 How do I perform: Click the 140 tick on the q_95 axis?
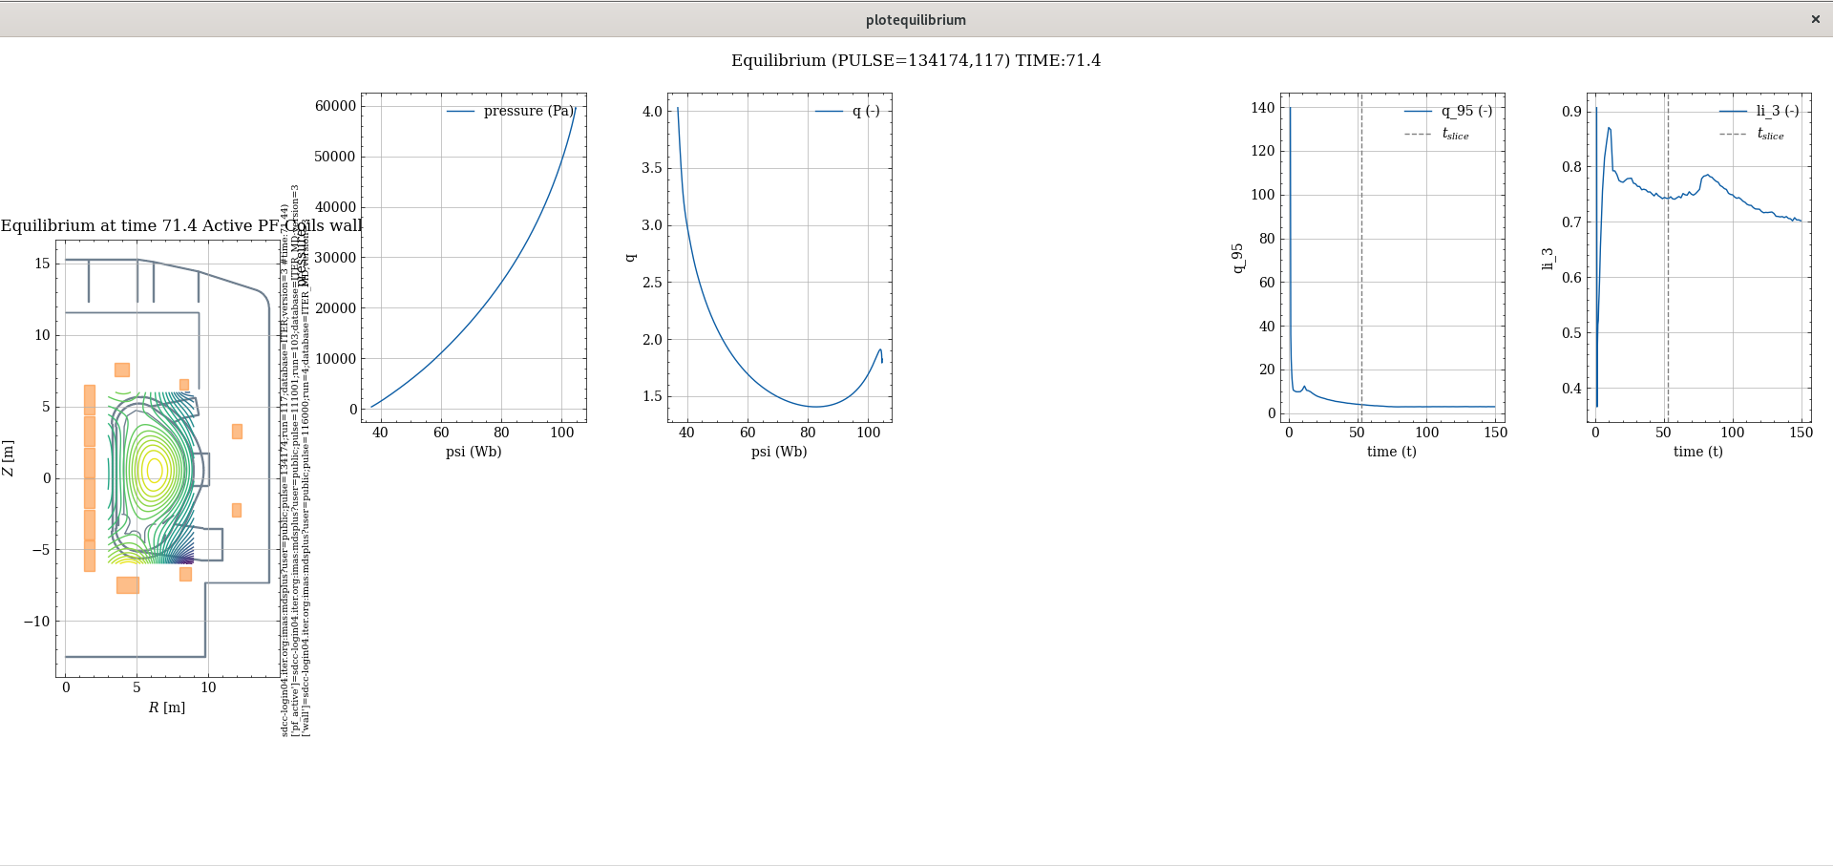coord(1263,108)
